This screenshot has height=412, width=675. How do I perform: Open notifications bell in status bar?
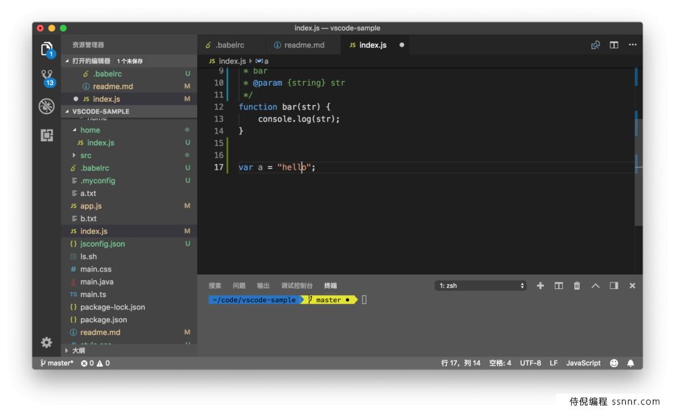point(630,363)
